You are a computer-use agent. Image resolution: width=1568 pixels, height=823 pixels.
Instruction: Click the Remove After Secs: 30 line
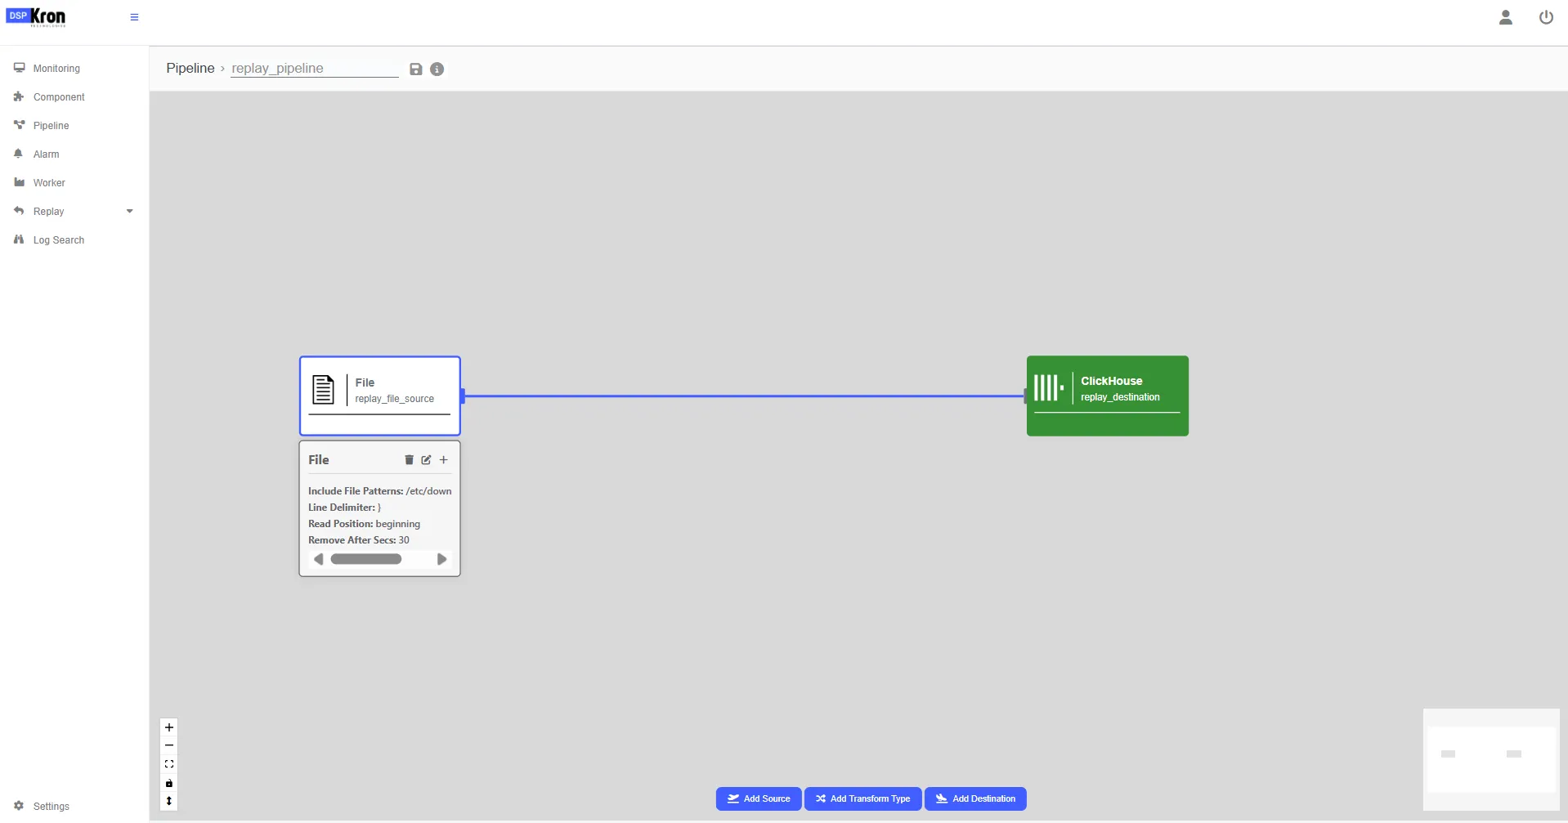pyautogui.click(x=359, y=540)
